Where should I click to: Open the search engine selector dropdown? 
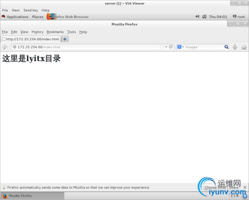click(180, 47)
